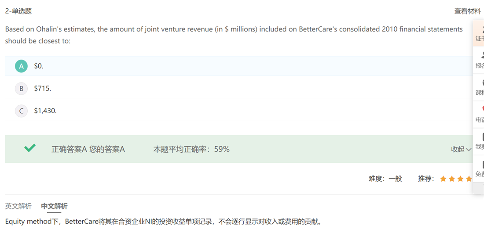Select answer option A circle
This screenshot has height=237, width=484.
click(21, 66)
